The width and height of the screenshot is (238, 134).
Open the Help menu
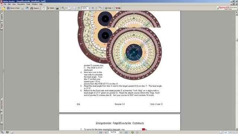pos(41,4)
